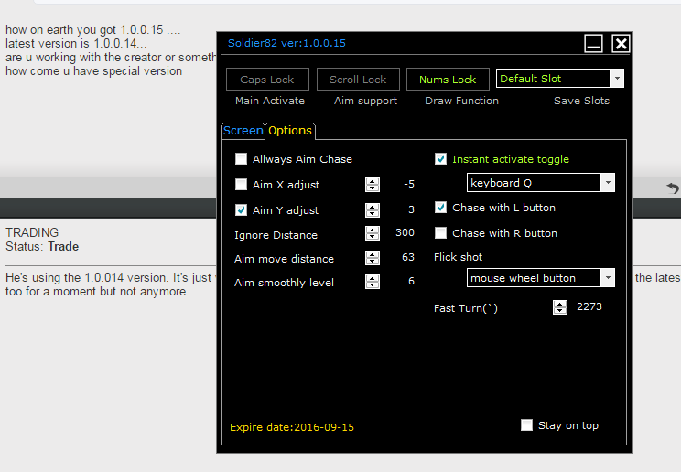Click the Nums Lock hotkey button
The image size is (681, 472).
click(448, 80)
